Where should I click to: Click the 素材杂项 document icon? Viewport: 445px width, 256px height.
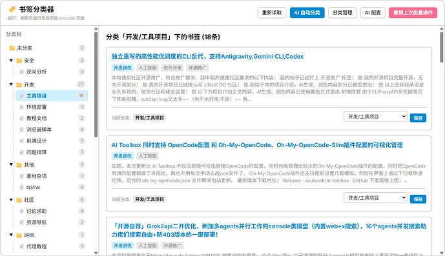point(21,176)
